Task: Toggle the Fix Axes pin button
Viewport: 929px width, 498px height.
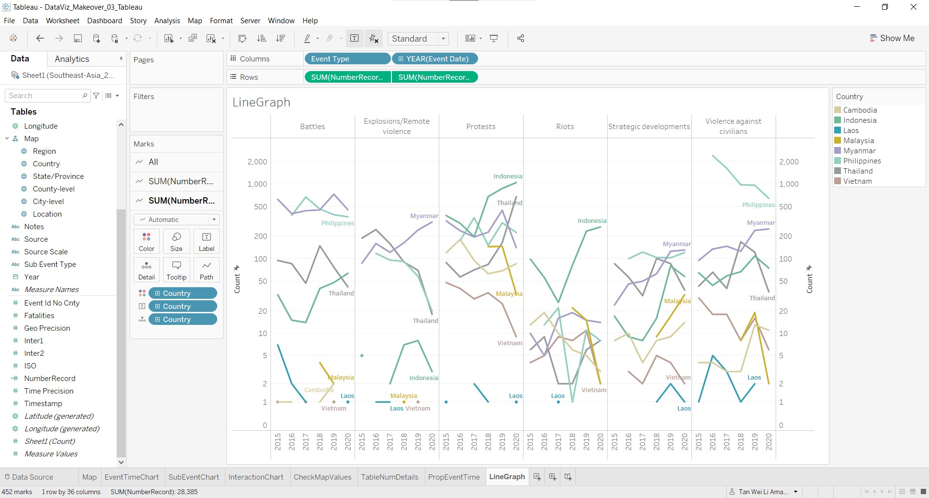Action: tap(374, 39)
